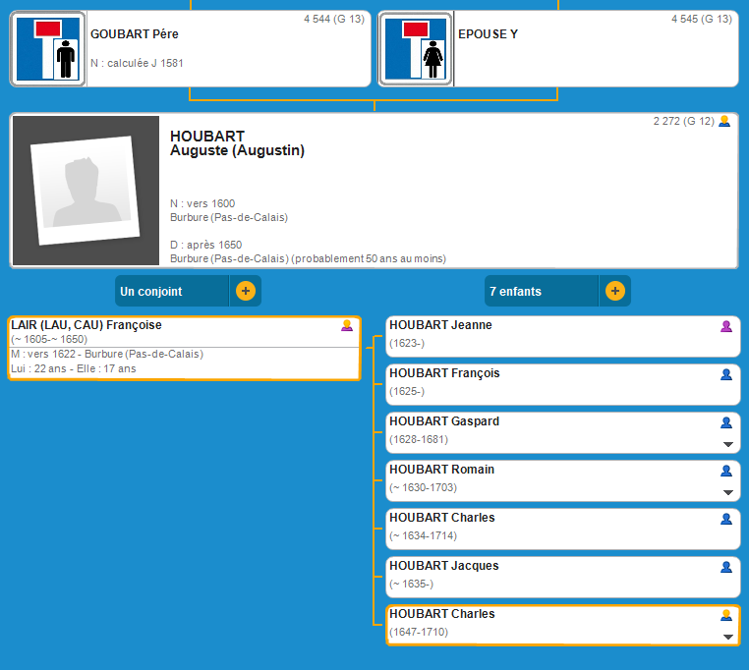Click Françoise LAIR's purple person icon
The height and width of the screenshot is (670, 749).
pyautogui.click(x=347, y=326)
